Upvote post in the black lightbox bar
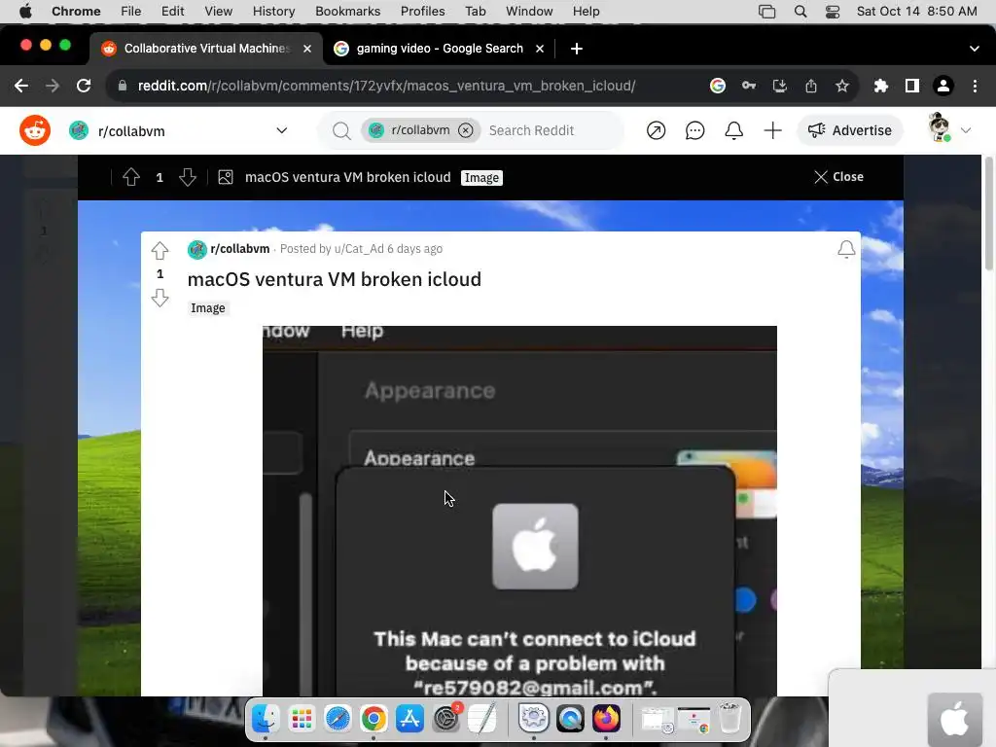The image size is (996, 747). tap(131, 177)
